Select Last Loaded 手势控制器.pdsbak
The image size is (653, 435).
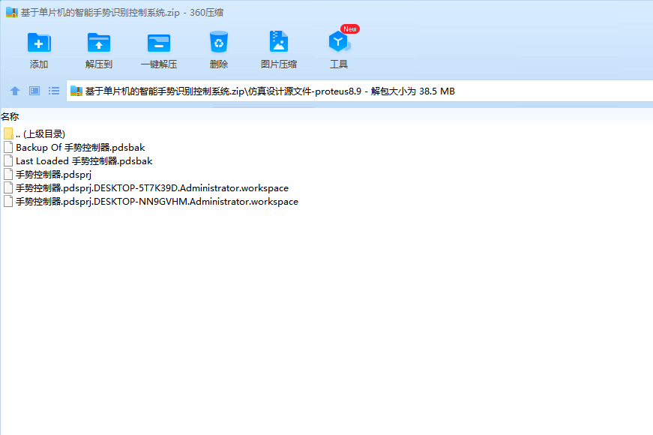pyautogui.click(x=84, y=160)
